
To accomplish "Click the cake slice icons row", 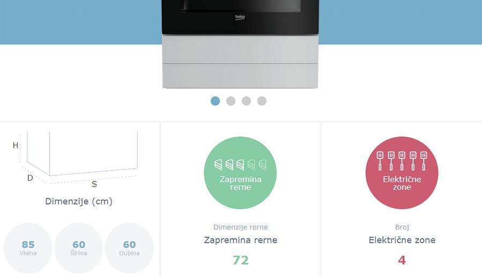I will coord(240,165).
